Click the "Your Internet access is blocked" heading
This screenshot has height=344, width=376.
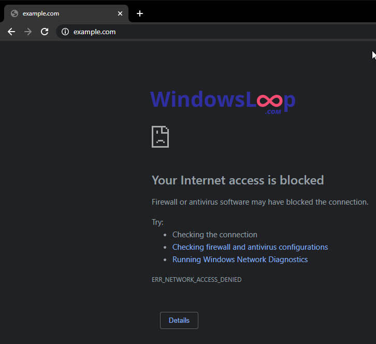(238, 180)
